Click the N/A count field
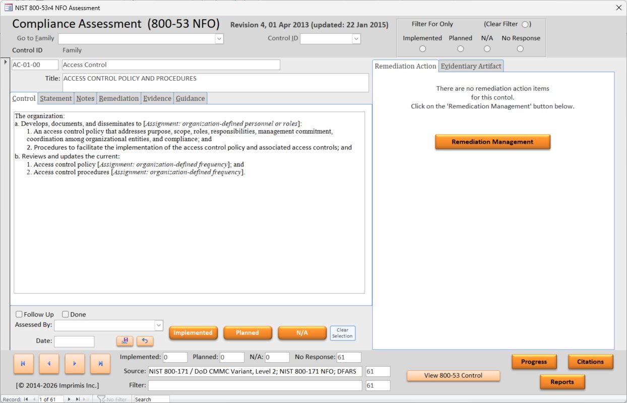Screen dimensions: 627x403 (277, 357)
